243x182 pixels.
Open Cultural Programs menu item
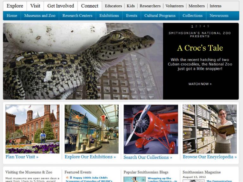160,15
